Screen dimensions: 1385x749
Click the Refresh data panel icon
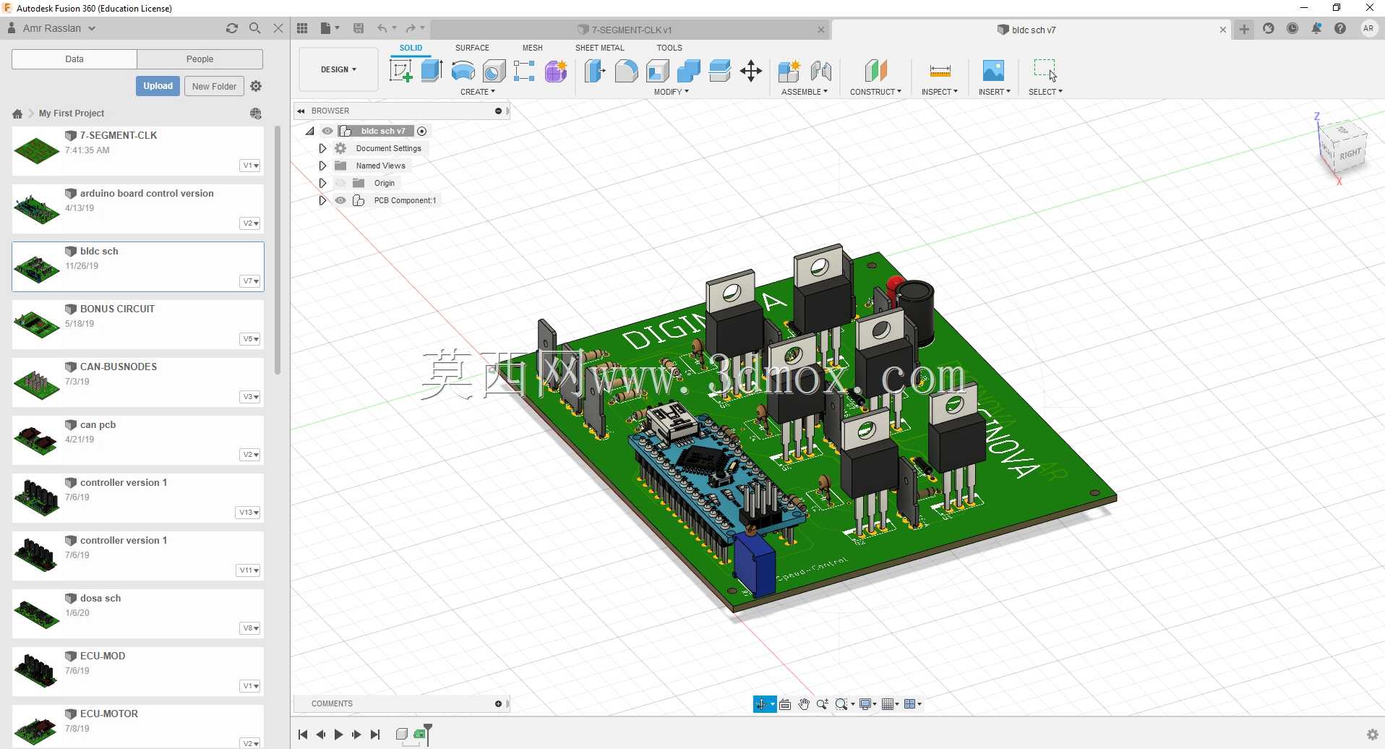[x=232, y=28]
